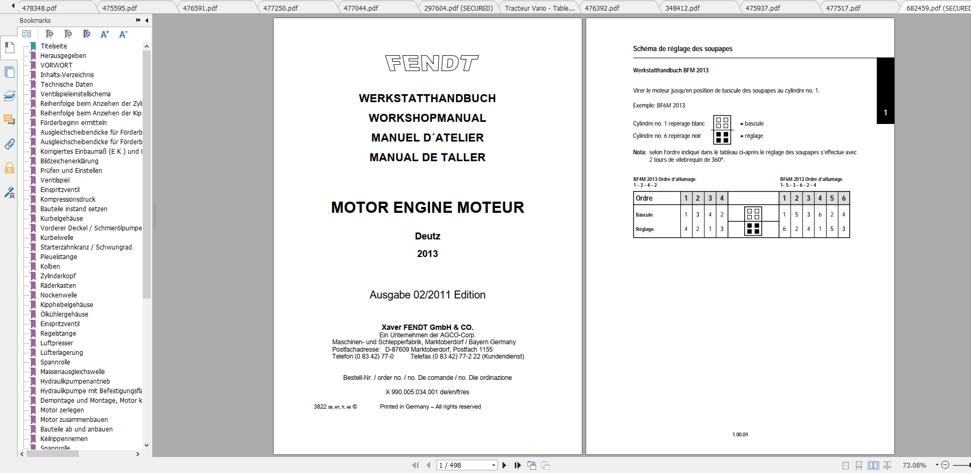This screenshot has width=971, height=473.
Task: Expand the Bookmarks panel with double arrow
Action: (x=138, y=20)
